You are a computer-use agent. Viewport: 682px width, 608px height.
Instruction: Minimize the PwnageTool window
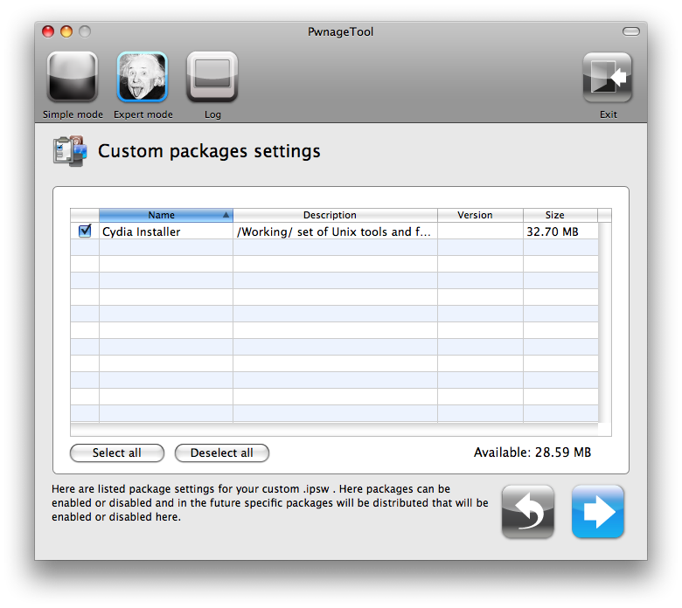coord(66,31)
